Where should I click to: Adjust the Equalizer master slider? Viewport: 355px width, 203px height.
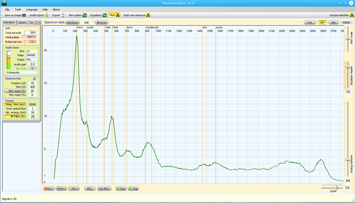point(348,67)
